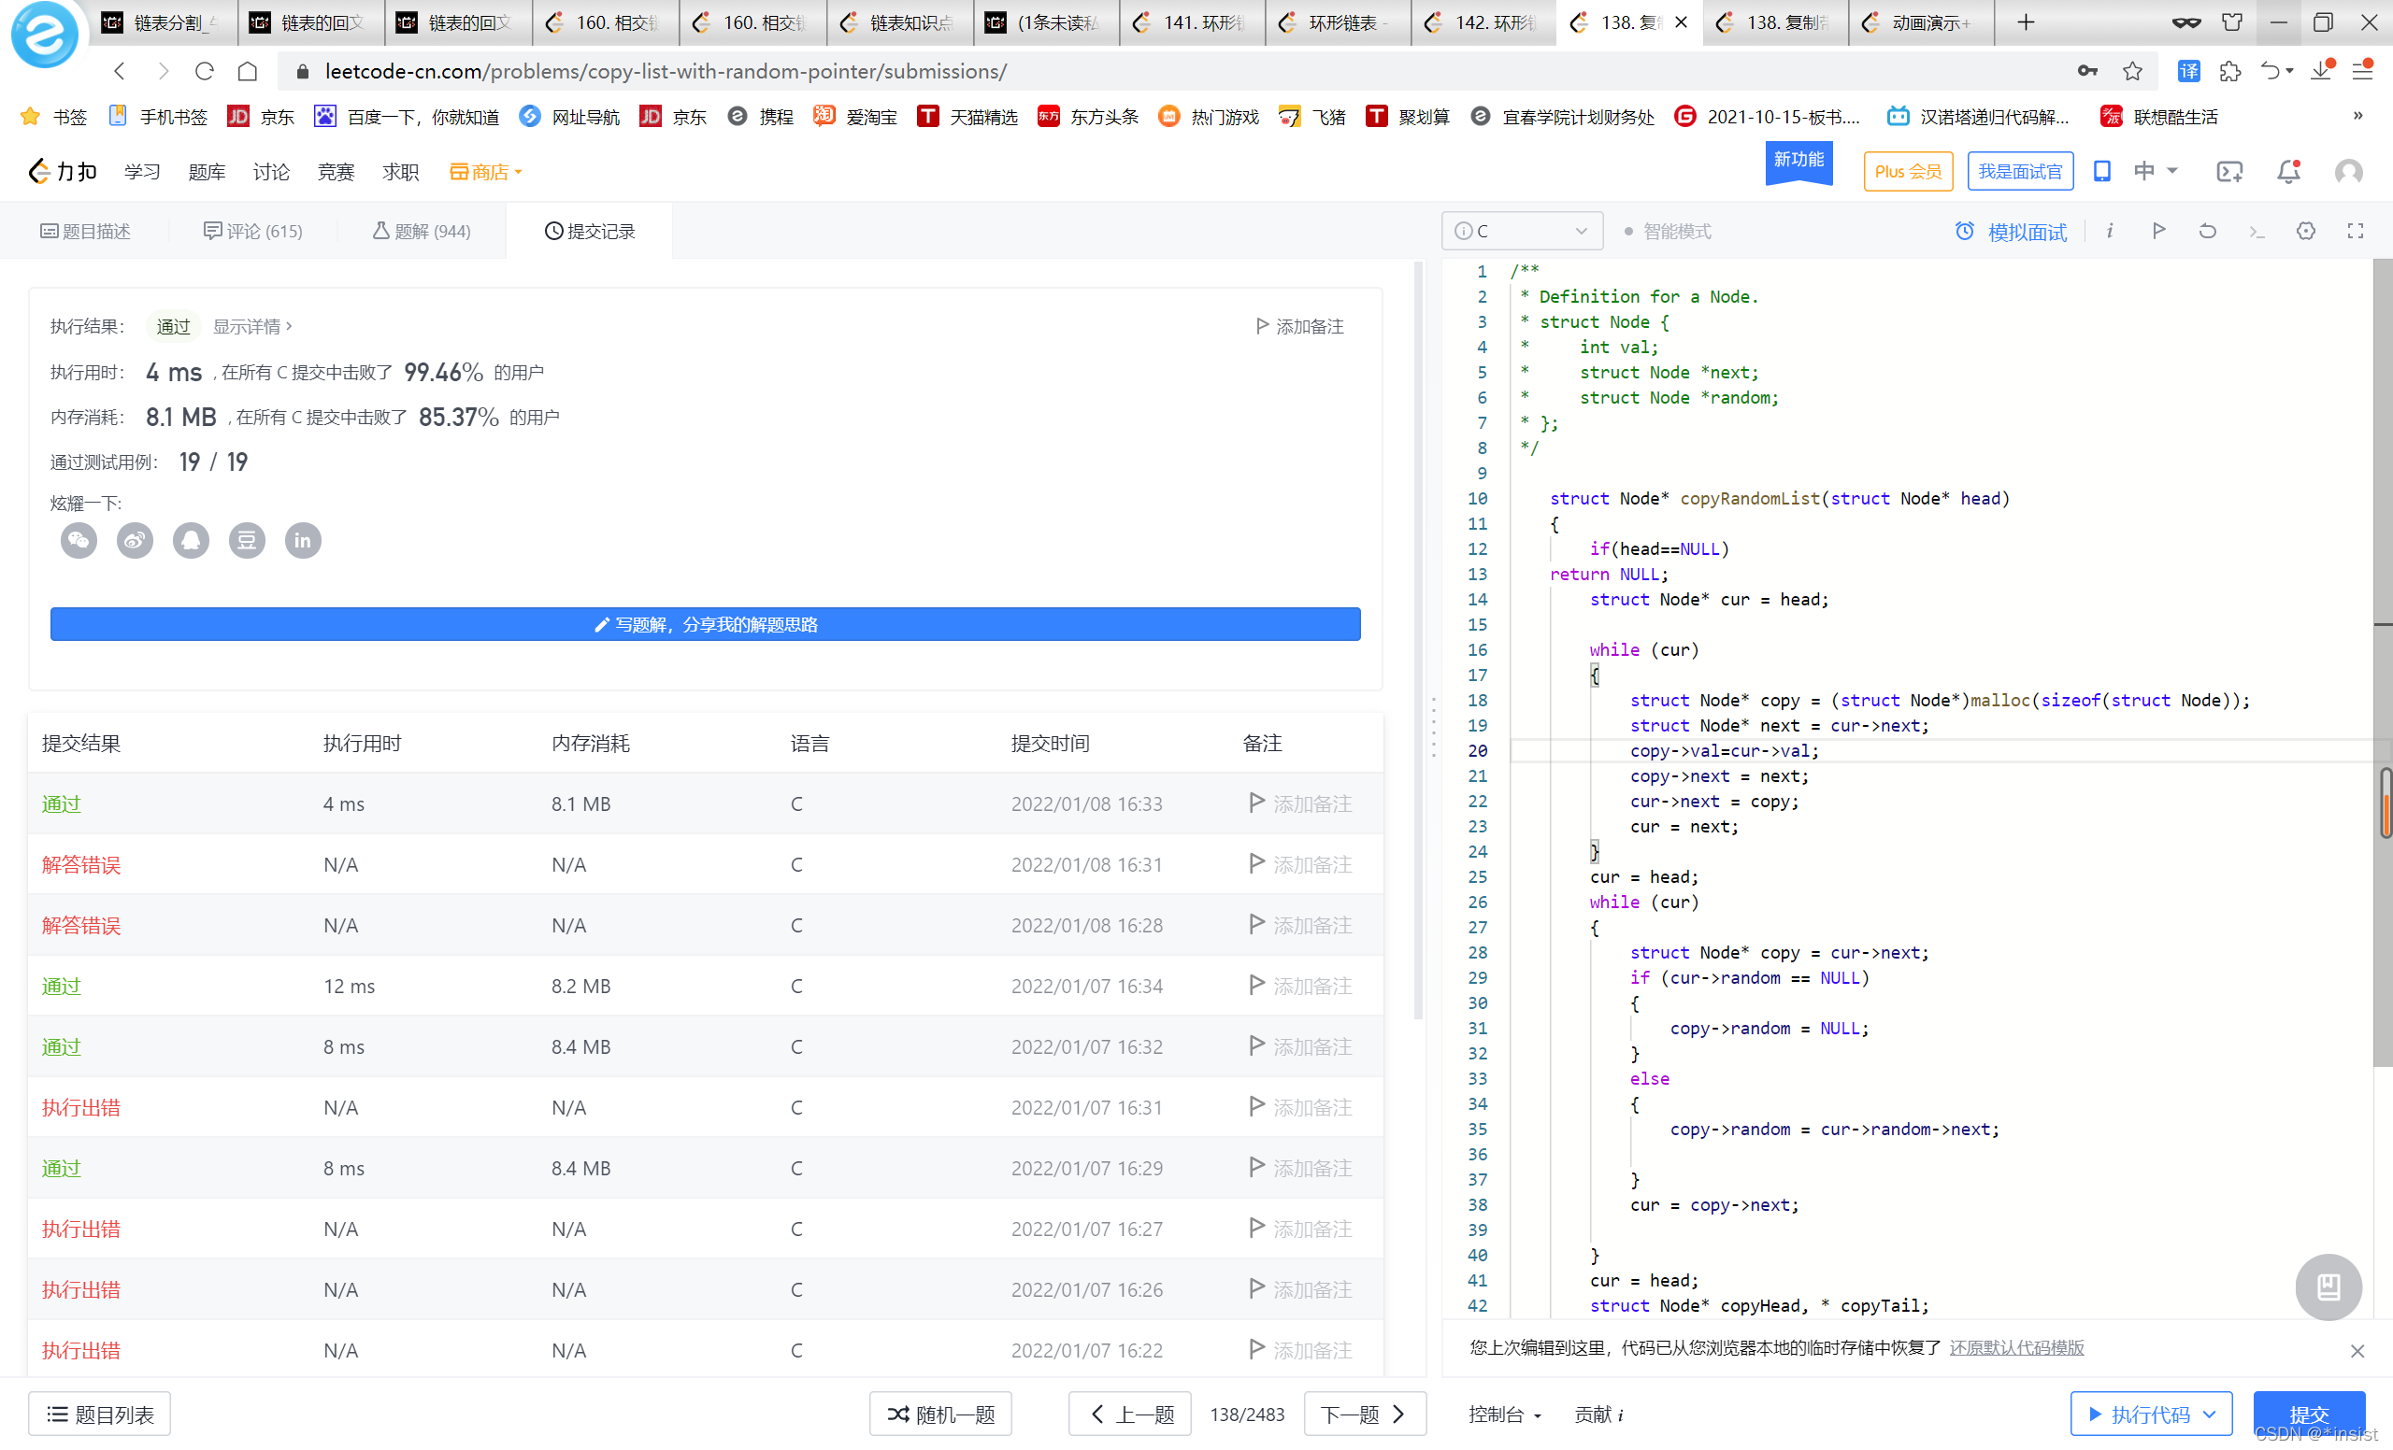Open 题库 in the top navigation
This screenshot has height=1450, width=2393.
pos(206,172)
